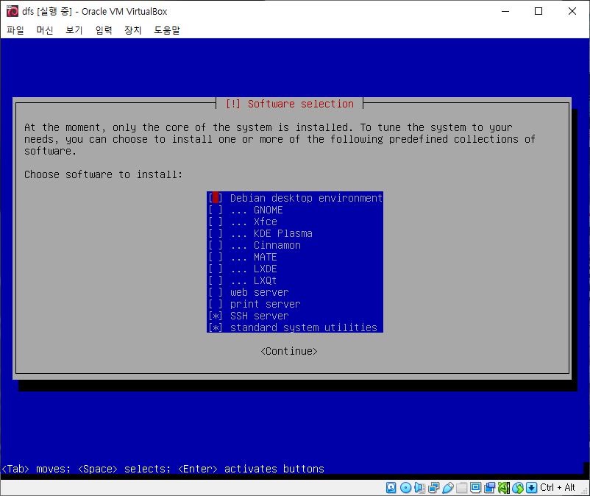Click the shared folders status icon
Image resolution: width=590 pixels, height=496 pixels.
[462, 488]
